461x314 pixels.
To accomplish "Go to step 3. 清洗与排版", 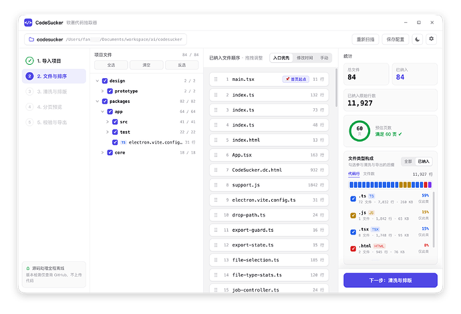I will pos(54,92).
